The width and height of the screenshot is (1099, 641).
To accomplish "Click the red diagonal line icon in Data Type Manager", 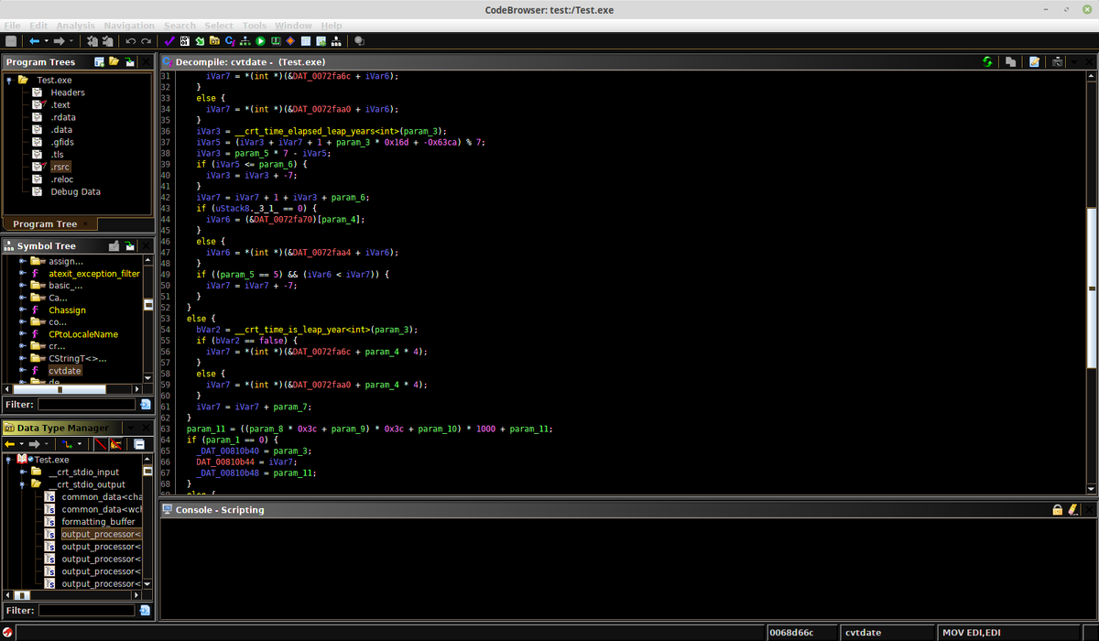I will pos(101,444).
